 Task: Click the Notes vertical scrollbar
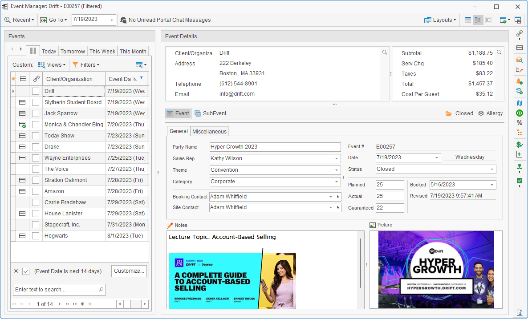click(x=361, y=263)
